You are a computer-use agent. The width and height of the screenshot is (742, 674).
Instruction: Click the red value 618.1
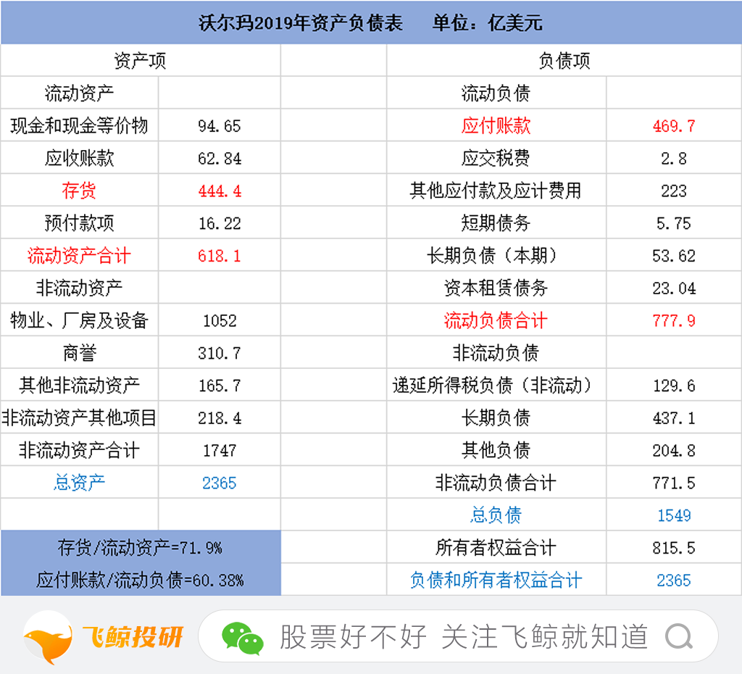pos(220,256)
